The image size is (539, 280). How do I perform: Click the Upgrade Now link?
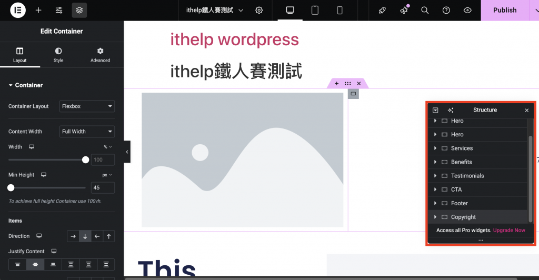click(509, 230)
